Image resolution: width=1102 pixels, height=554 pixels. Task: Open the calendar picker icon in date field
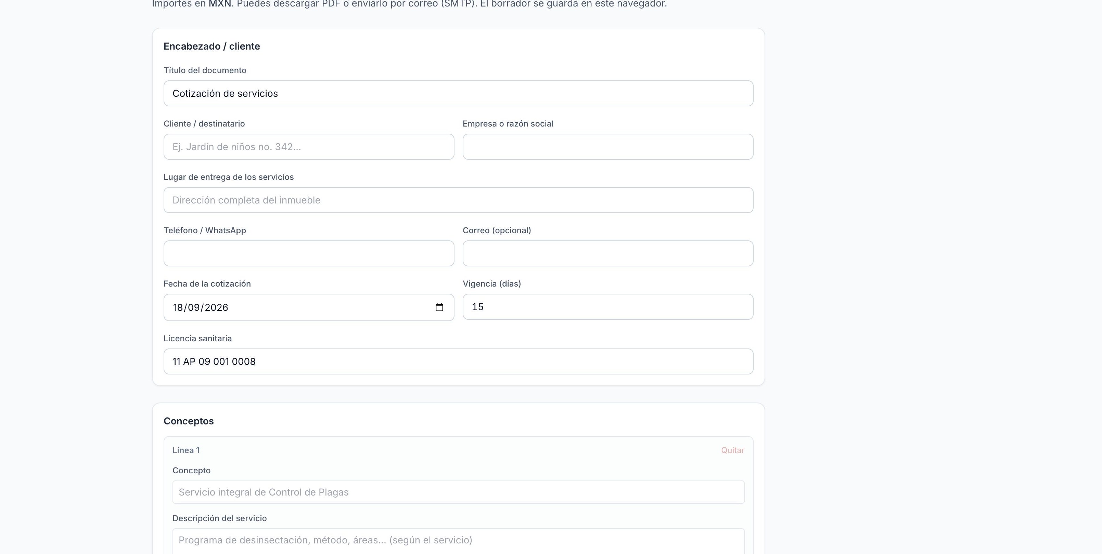[439, 307]
